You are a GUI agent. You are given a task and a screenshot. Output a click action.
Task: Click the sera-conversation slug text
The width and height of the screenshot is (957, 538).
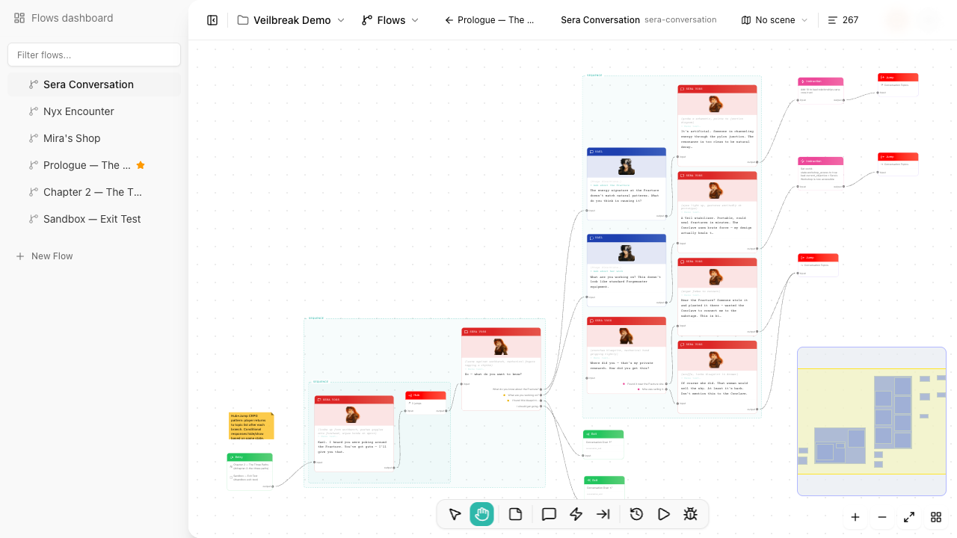[x=680, y=20]
